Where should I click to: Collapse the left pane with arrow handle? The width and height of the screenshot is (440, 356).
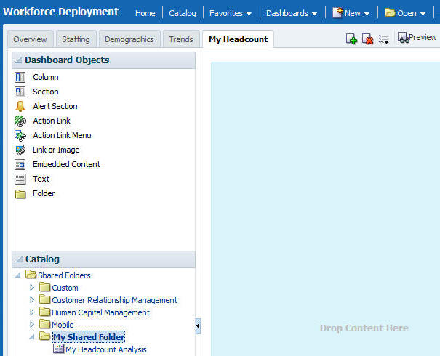(198, 326)
